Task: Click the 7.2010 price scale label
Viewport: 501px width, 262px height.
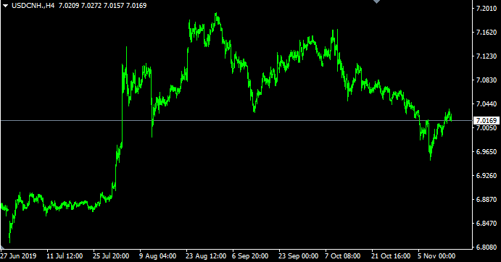Action: [x=486, y=8]
